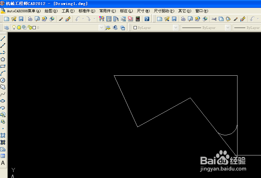Image resolution: width=261 pixels, height=178 pixels.
Task: Select the Point tool
Action: click(x=3, y=128)
